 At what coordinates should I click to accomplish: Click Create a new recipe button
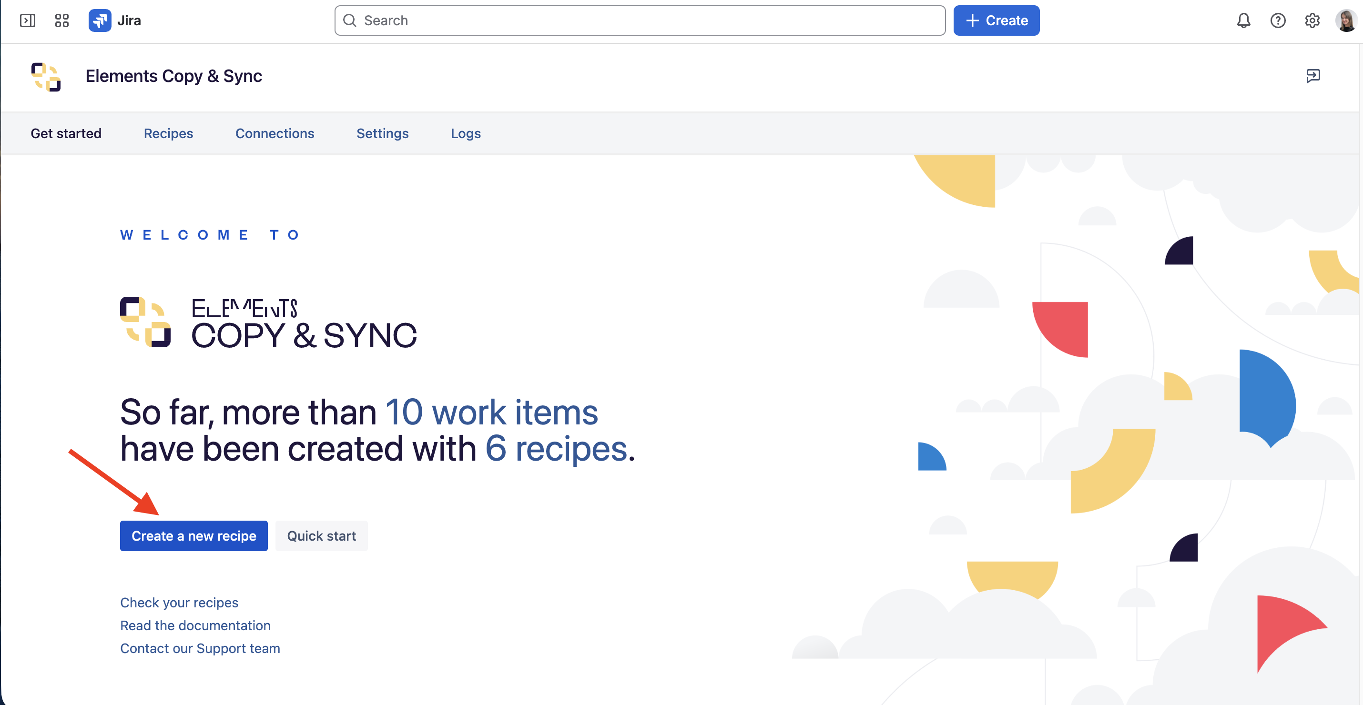pos(193,536)
